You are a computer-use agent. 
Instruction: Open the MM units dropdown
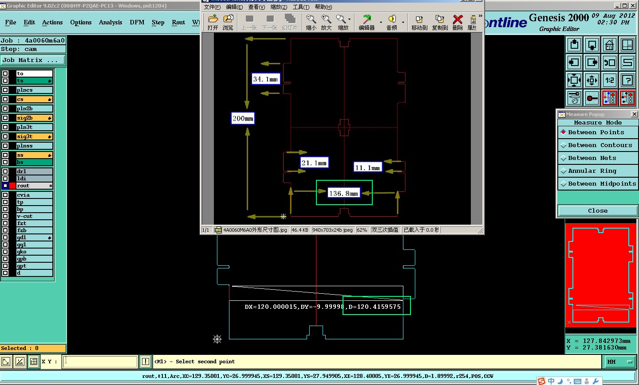tap(619, 362)
